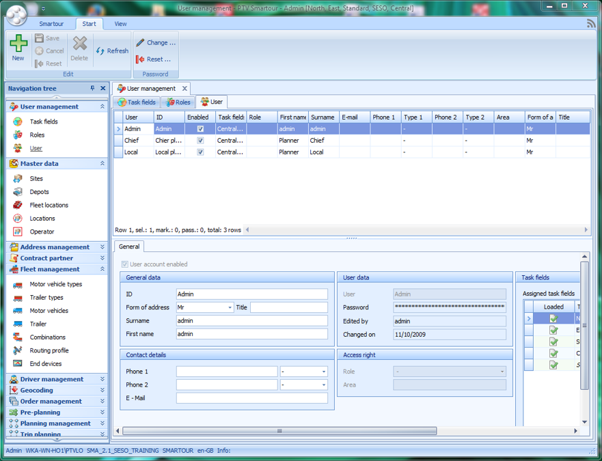Open Operator under Master data
The image size is (602, 461).
tap(42, 232)
